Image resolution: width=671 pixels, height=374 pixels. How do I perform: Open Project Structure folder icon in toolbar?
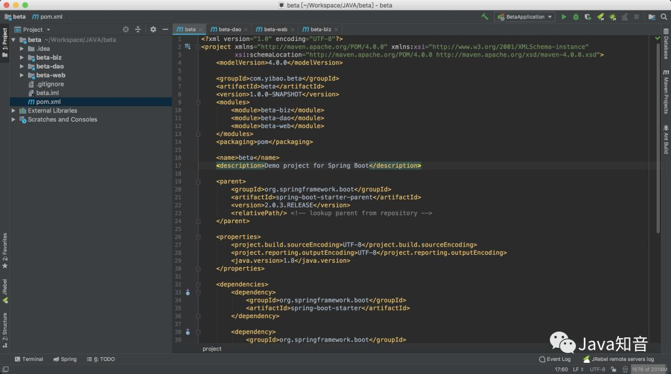(x=652, y=17)
